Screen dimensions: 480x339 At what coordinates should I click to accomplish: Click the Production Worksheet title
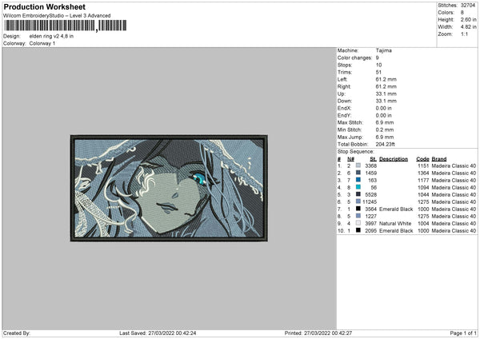click(44, 6)
